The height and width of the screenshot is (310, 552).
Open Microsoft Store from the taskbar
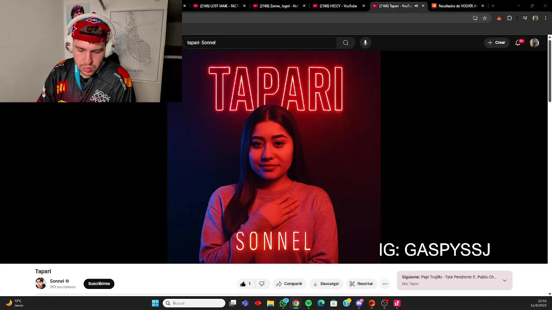(x=334, y=303)
